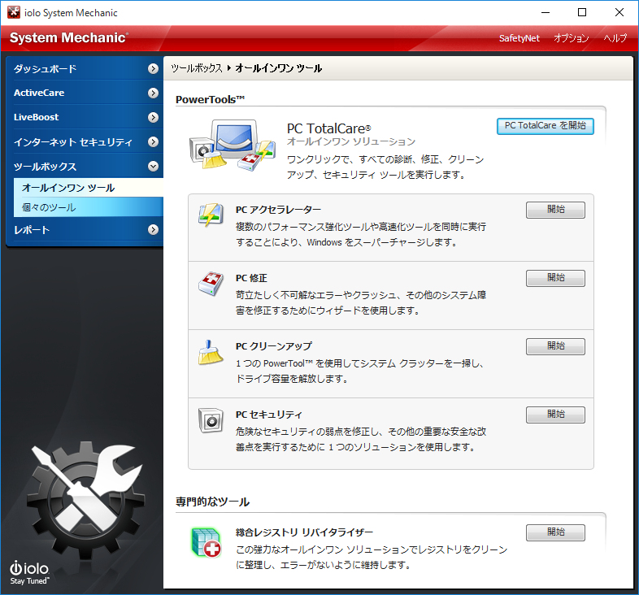Click the PC 修正 heading
This screenshot has height=595, width=639.
pos(251,278)
